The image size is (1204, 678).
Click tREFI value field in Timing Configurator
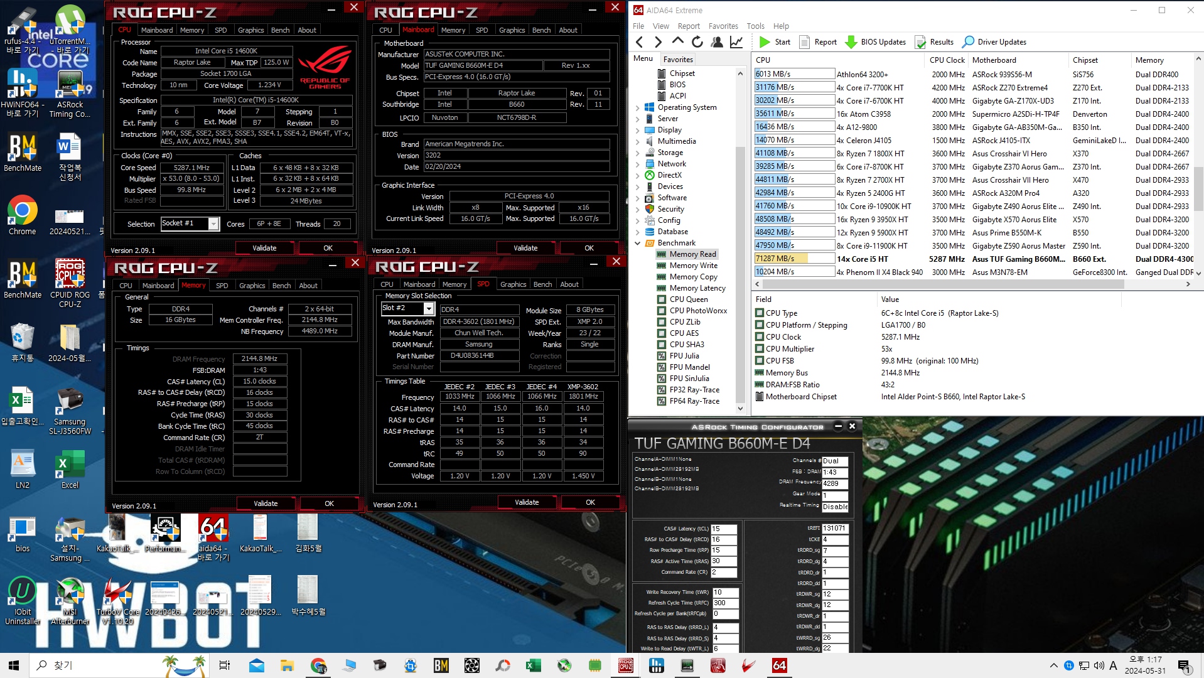834,528
